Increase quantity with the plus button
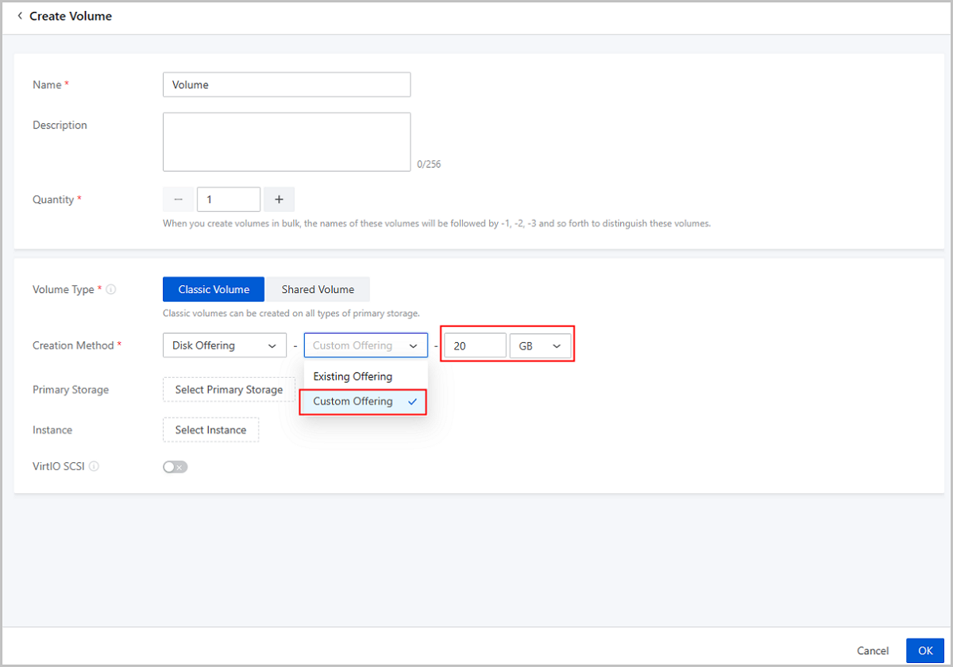Screen dimensions: 953x667 click(279, 199)
